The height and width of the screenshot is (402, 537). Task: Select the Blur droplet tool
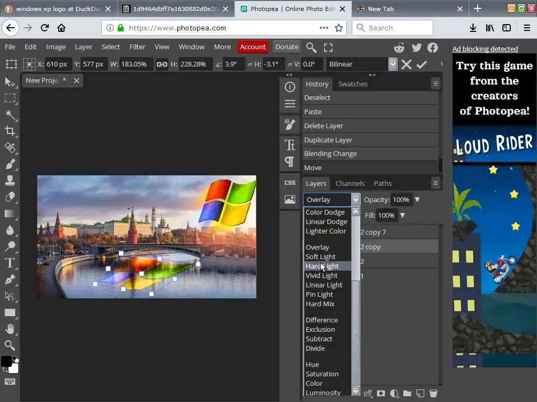pyautogui.click(x=10, y=230)
